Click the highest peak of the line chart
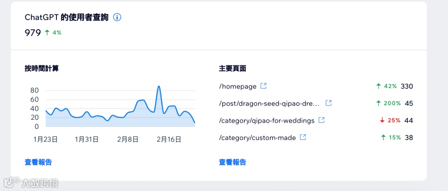448x191 pixels. [159, 86]
